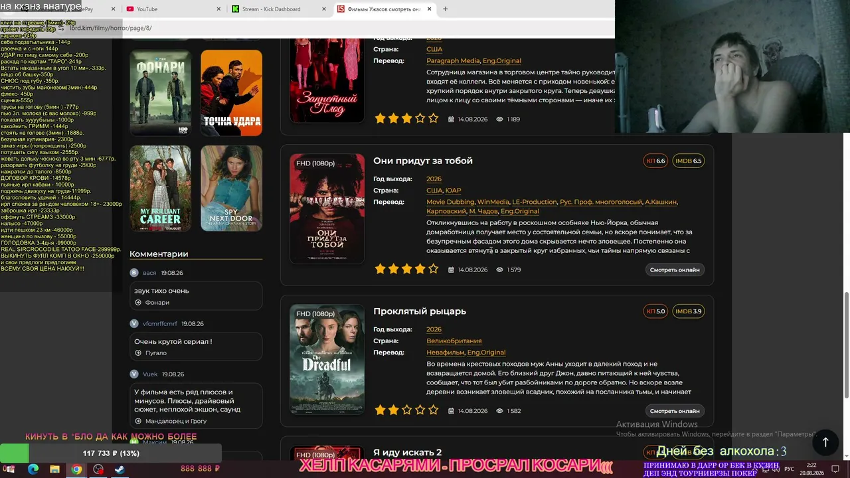Open the Steam taskbar icon
The width and height of the screenshot is (850, 478).
click(x=120, y=469)
